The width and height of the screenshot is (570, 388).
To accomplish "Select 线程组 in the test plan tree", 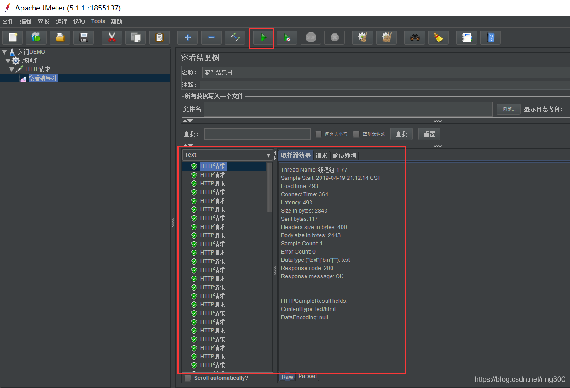I will pos(30,61).
